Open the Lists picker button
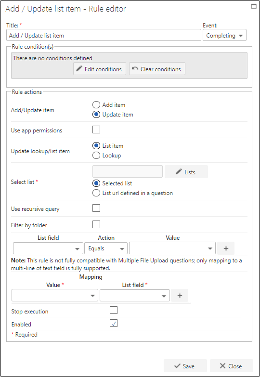Image resolution: width=260 pixels, height=377 pixels. point(186,172)
